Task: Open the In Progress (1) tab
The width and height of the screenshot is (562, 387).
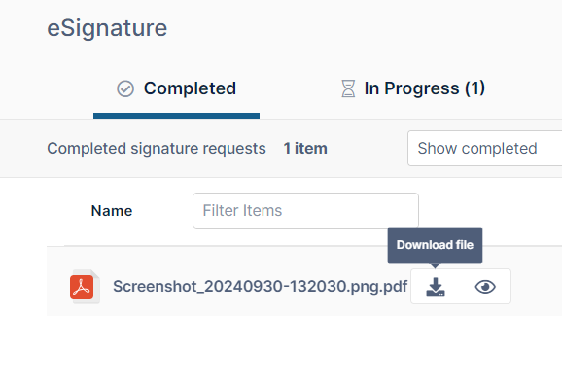Action: 413,88
